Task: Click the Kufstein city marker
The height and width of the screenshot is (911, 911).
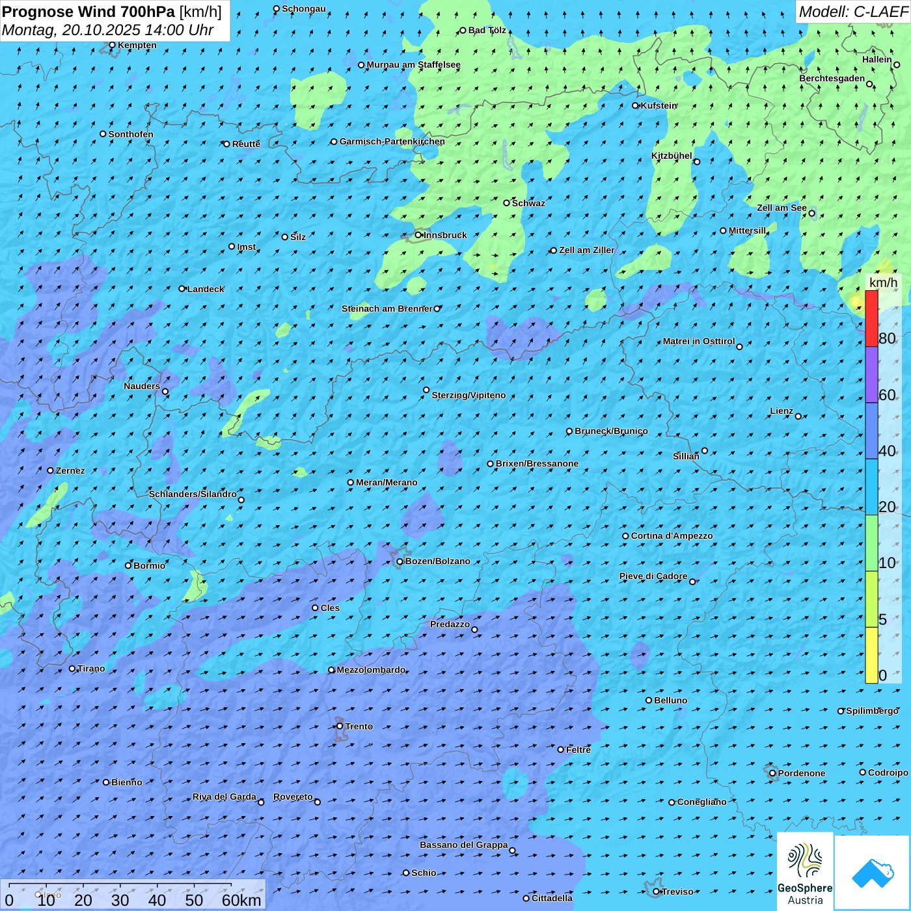Action: pyautogui.click(x=636, y=105)
